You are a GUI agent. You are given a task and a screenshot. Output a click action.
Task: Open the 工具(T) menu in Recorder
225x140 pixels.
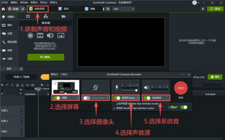[64, 74]
